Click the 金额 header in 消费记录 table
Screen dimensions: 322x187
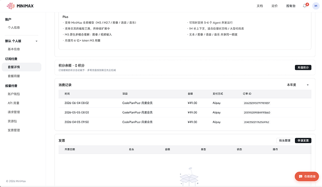[x=190, y=94]
